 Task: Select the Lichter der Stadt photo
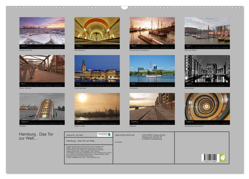[97, 69]
